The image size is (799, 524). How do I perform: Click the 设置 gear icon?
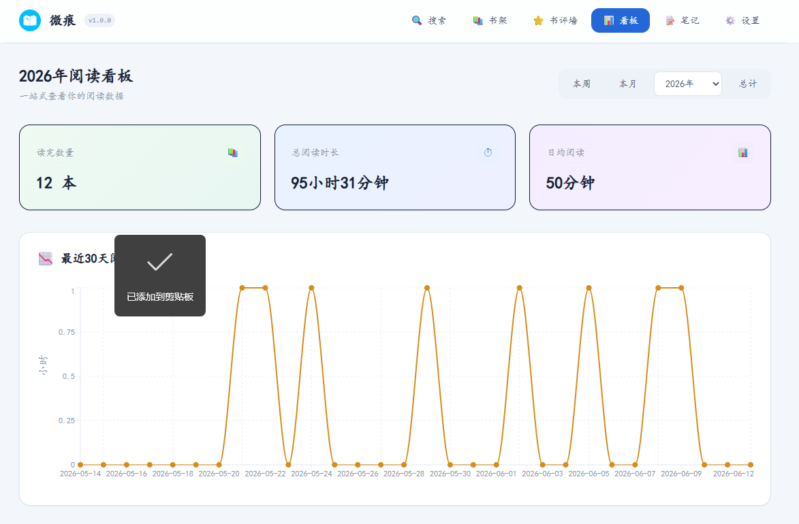730,20
